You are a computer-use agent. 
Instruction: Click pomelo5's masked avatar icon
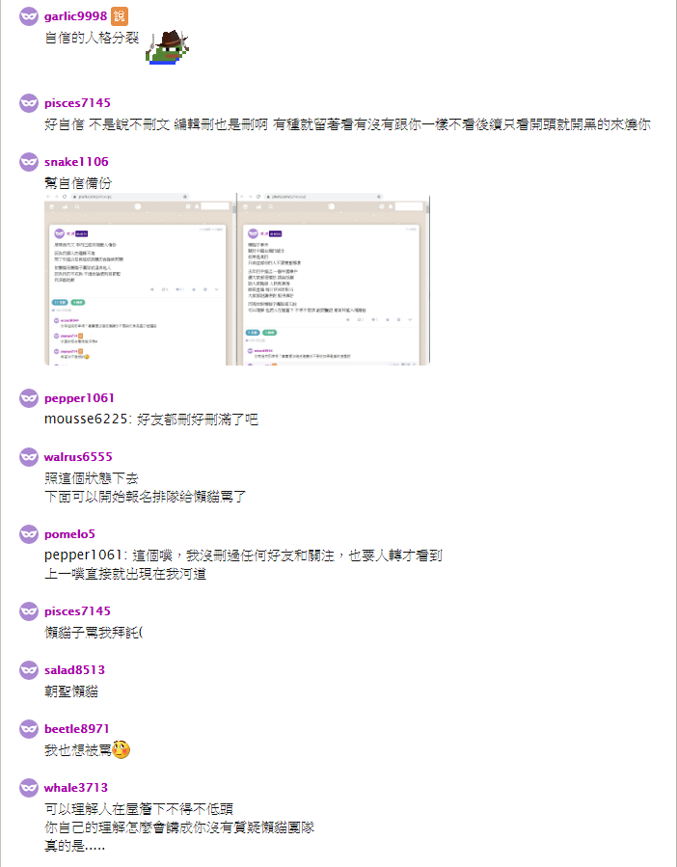click(29, 533)
